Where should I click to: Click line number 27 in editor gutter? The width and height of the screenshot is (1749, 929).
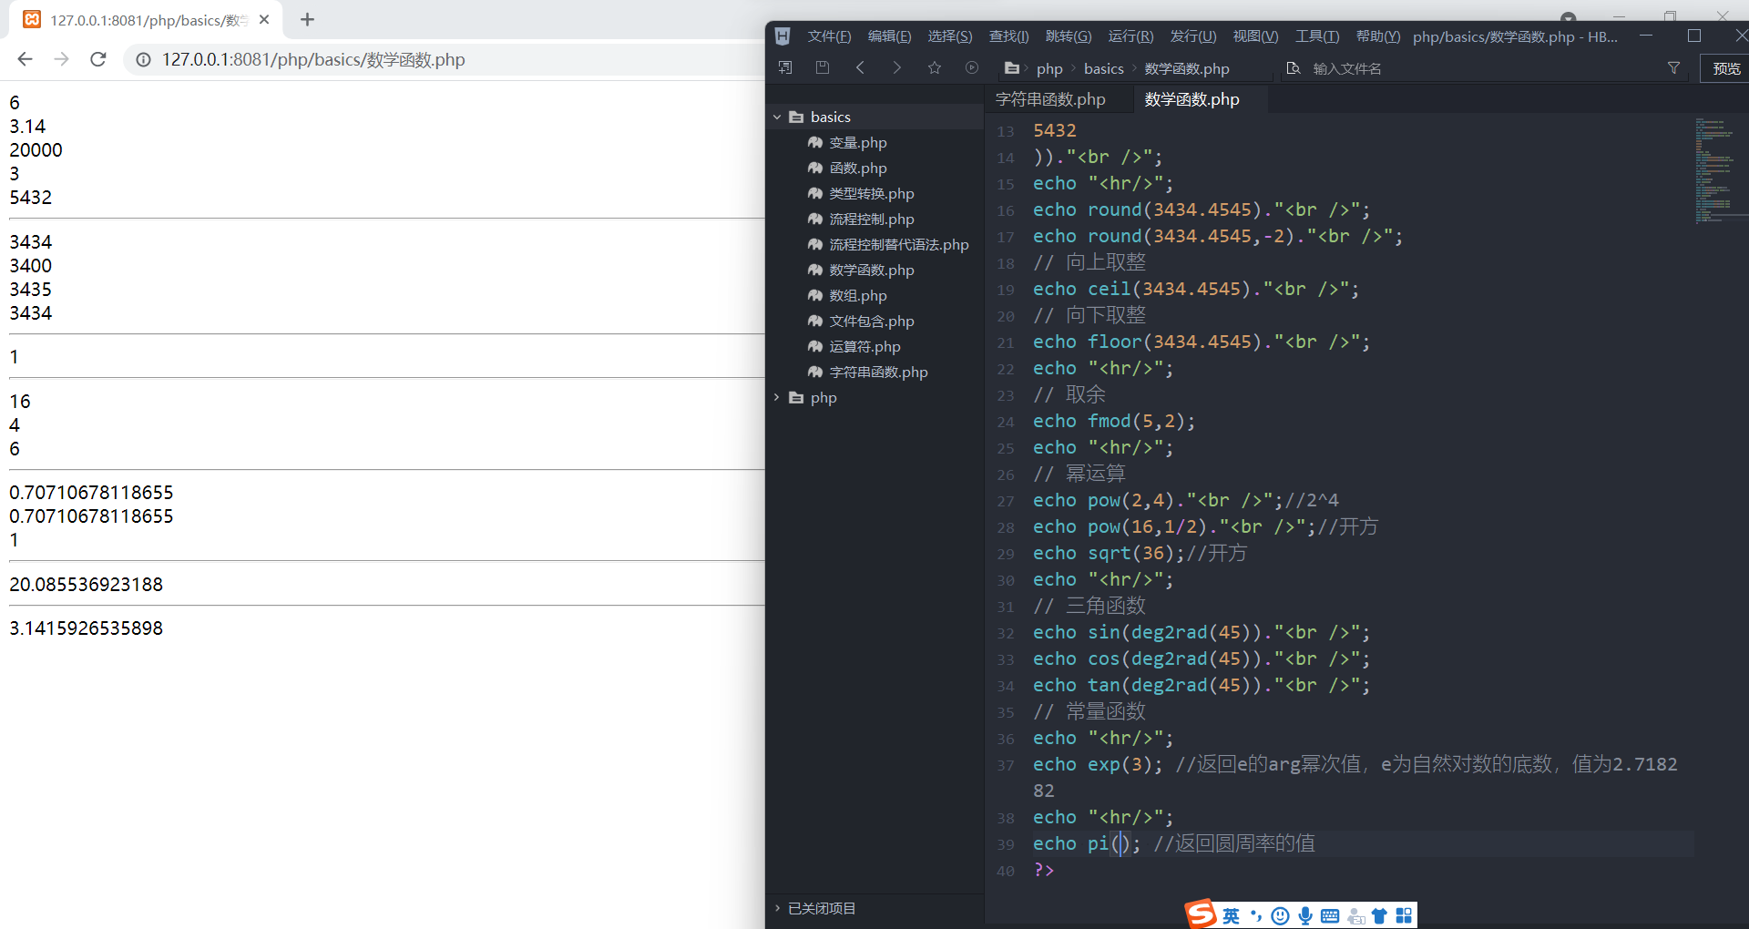(x=1005, y=501)
